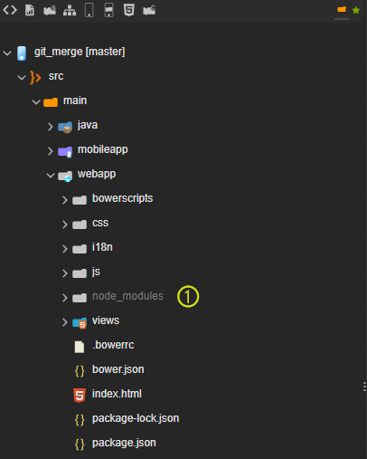Collapse the webapp folder

coord(51,176)
